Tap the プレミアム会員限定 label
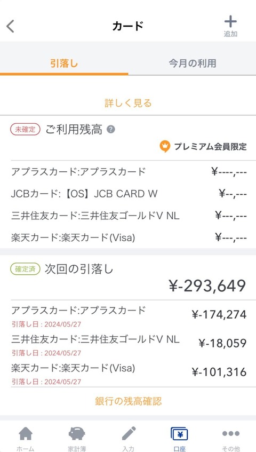Viewport: 256px width, 452px height. pos(210,147)
